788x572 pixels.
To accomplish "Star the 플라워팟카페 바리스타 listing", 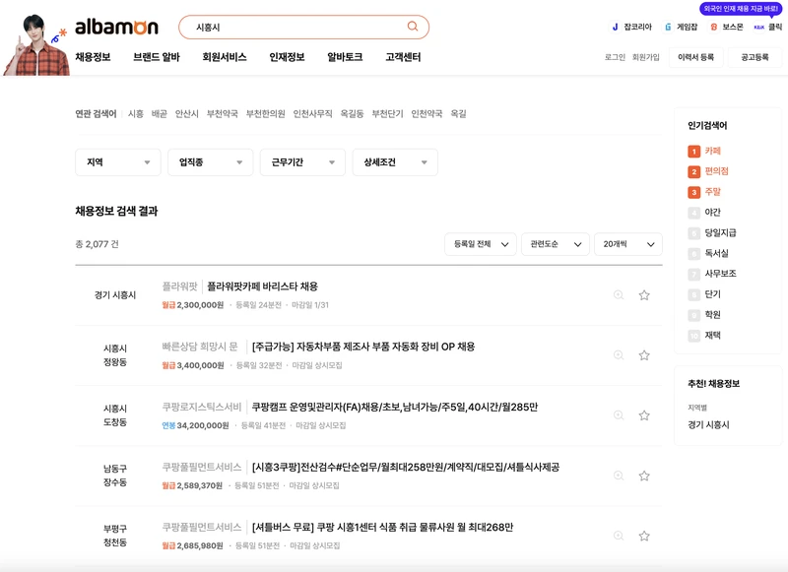I will point(643,294).
